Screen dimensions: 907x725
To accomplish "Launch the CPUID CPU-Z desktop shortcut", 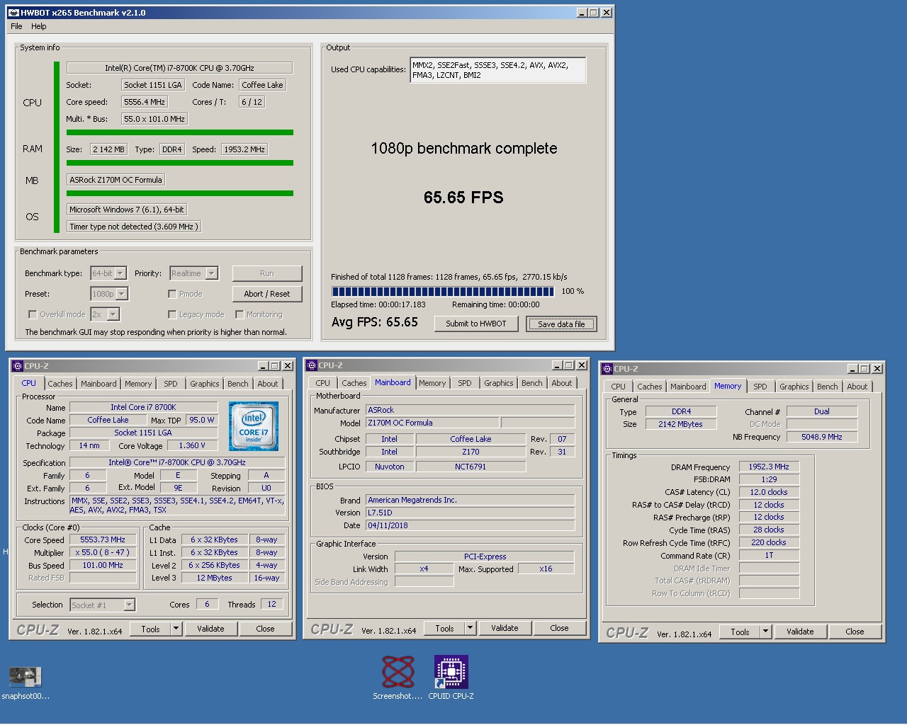I will [x=451, y=672].
